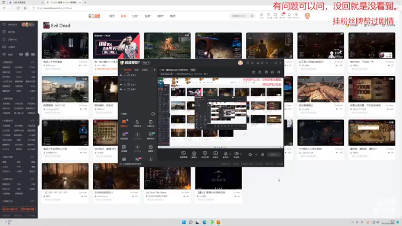Viewport: 402px width, 226px height.
Task: Show hidden system tray icons chevron
Action: click(x=352, y=222)
